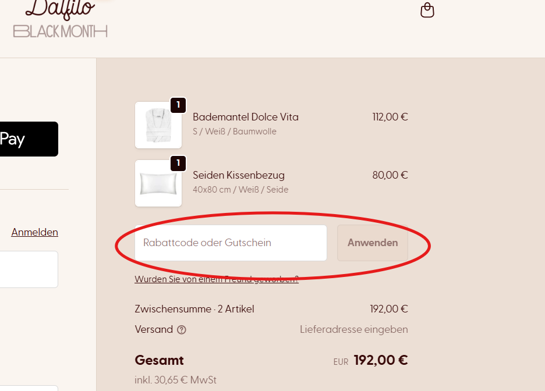Click the Dalfilo logo

pyautogui.click(x=53, y=7)
